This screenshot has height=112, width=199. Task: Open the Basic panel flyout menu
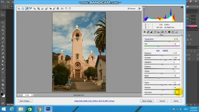point(182,35)
